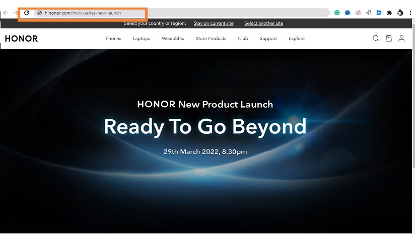Click 'Select your country or region:' text
415x234 pixels.
[x=155, y=23]
